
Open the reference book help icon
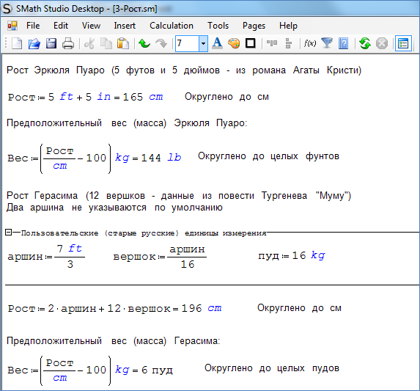click(343, 43)
